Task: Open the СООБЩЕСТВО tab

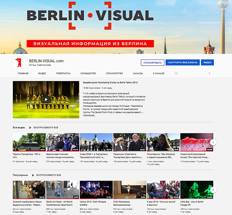Action: [x=88, y=73]
